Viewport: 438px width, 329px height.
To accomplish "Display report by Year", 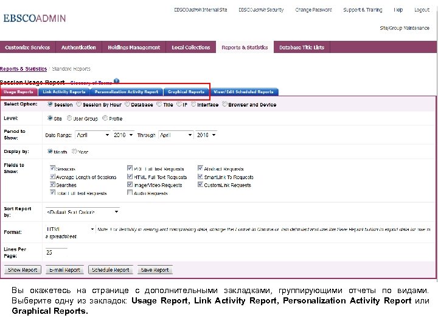I will [74, 151].
